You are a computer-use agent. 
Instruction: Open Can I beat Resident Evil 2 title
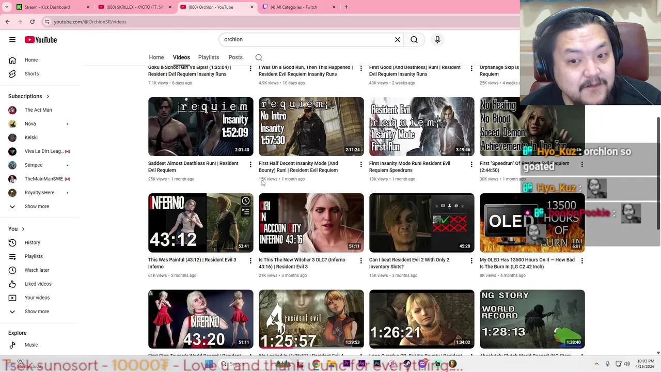pos(409,263)
